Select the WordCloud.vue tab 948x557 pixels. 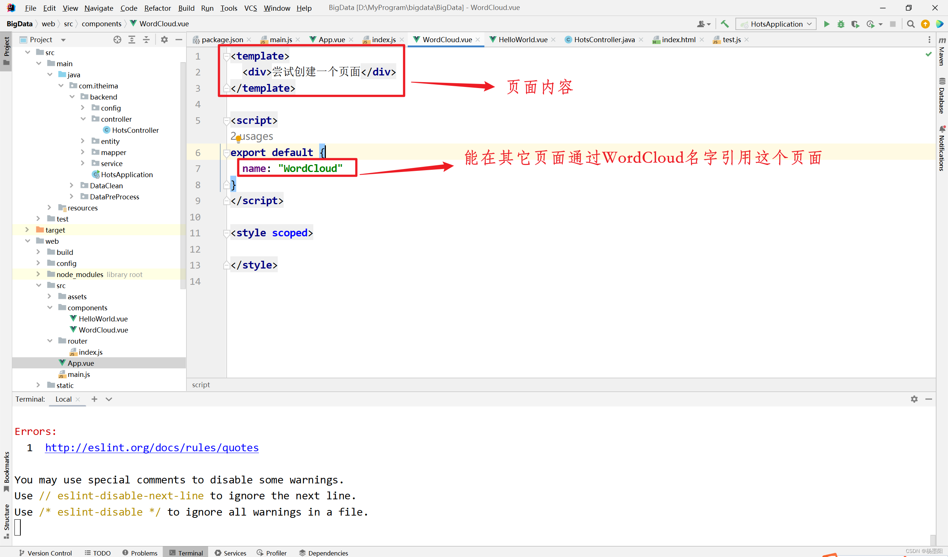point(441,40)
